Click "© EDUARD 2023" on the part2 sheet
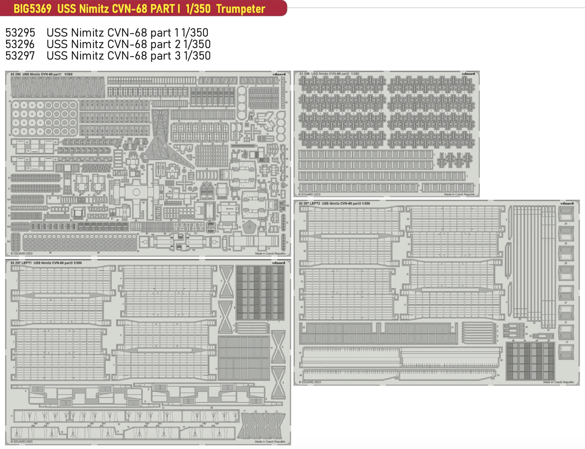The width and height of the screenshot is (585, 449). click(309, 194)
